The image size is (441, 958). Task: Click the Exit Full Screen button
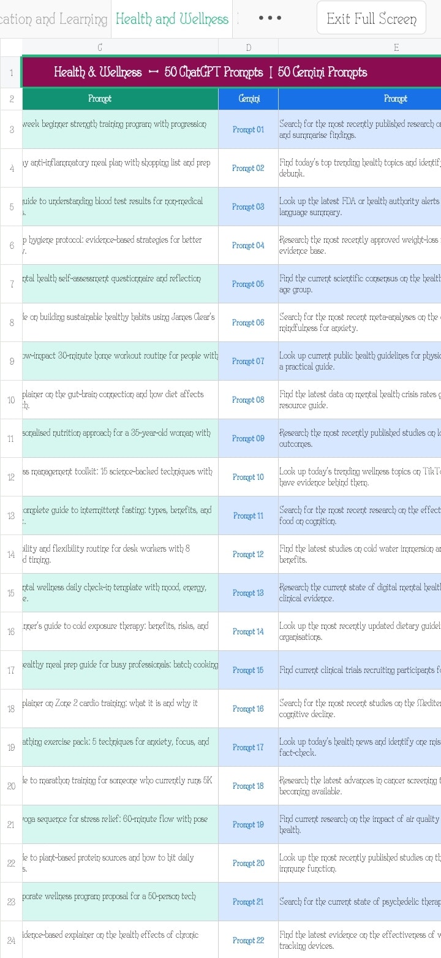point(371,18)
